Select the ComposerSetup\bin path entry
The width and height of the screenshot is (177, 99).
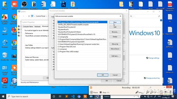82,39
